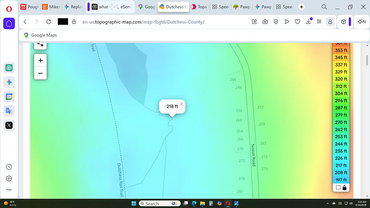The image size is (370, 208).
Task: Toggle the legend lock checkbox
Action: click(338, 188)
